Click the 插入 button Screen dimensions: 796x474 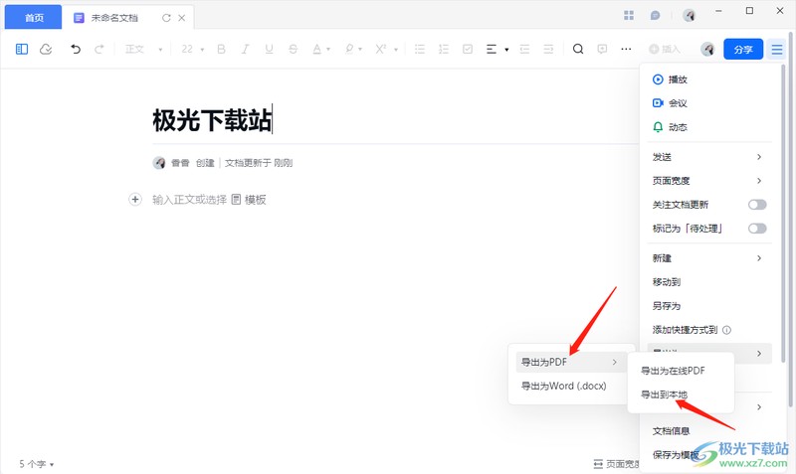click(664, 49)
